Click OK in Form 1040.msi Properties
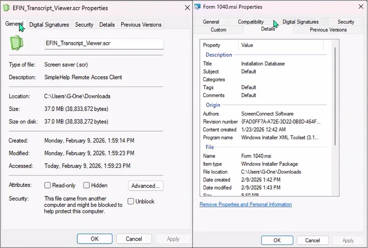The height and width of the screenshot is (248, 368). pos(277,240)
